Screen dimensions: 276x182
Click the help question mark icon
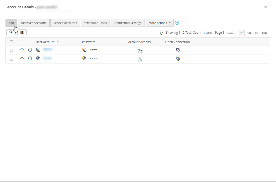[x=177, y=23]
